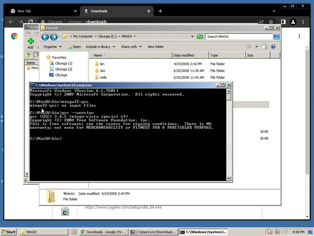Click the cygwin setup file icon
Viewport: 314px width, 236px height.
click(x=65, y=211)
